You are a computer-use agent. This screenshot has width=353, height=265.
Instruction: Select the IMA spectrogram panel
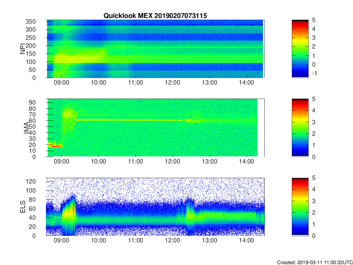tap(155, 128)
